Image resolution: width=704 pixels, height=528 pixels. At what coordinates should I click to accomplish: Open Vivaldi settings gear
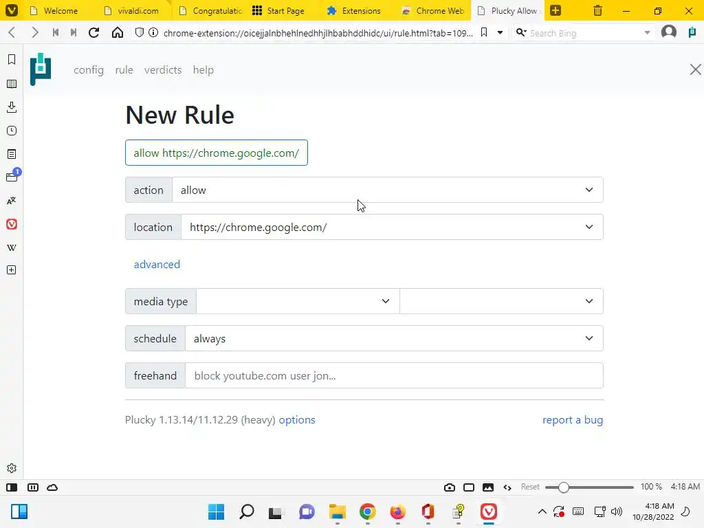click(12, 467)
